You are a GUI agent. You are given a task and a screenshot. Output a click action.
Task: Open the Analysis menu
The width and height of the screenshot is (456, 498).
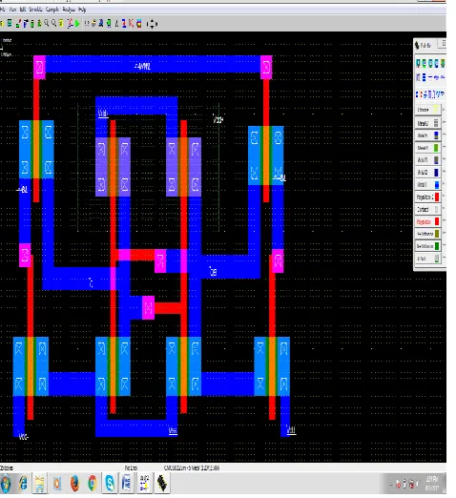point(69,10)
